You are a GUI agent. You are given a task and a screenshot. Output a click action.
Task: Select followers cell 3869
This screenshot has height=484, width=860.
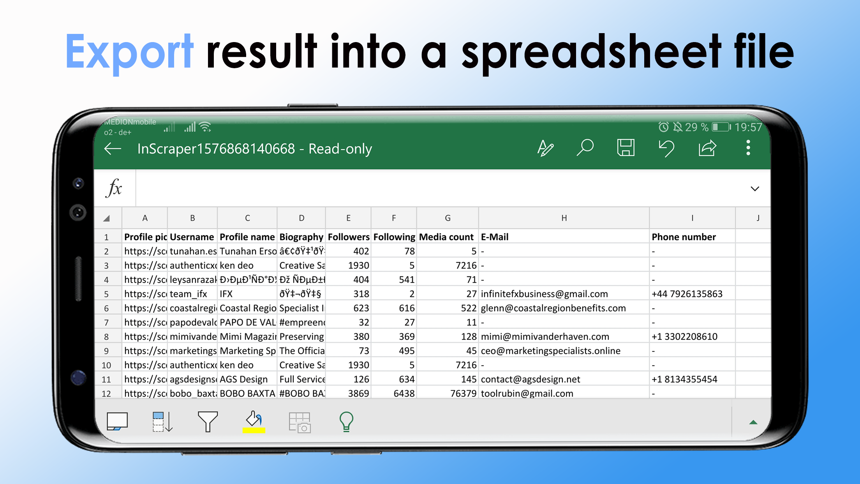pos(348,393)
